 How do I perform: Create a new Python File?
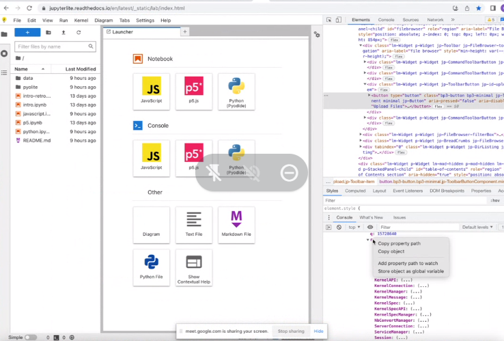click(152, 267)
